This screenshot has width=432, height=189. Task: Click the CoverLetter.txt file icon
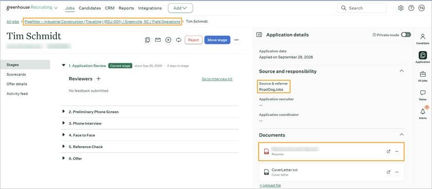pyautogui.click(x=266, y=172)
